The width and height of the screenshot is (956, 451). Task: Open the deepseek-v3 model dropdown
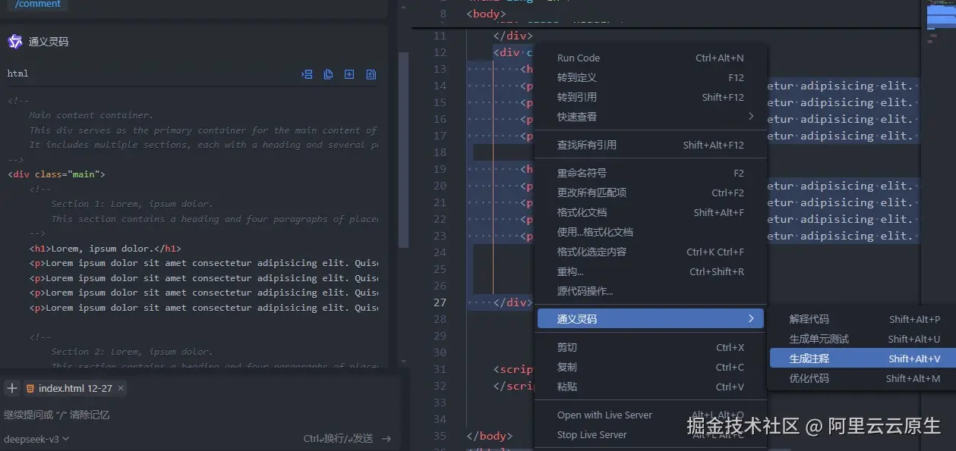click(36, 438)
